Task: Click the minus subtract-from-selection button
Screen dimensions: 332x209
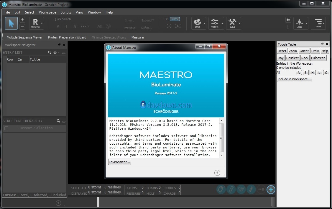Action: [22, 27]
